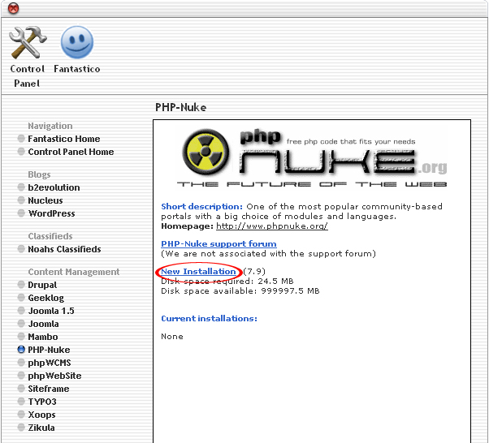Open Siteframe entry
The image size is (489, 443).
point(49,389)
